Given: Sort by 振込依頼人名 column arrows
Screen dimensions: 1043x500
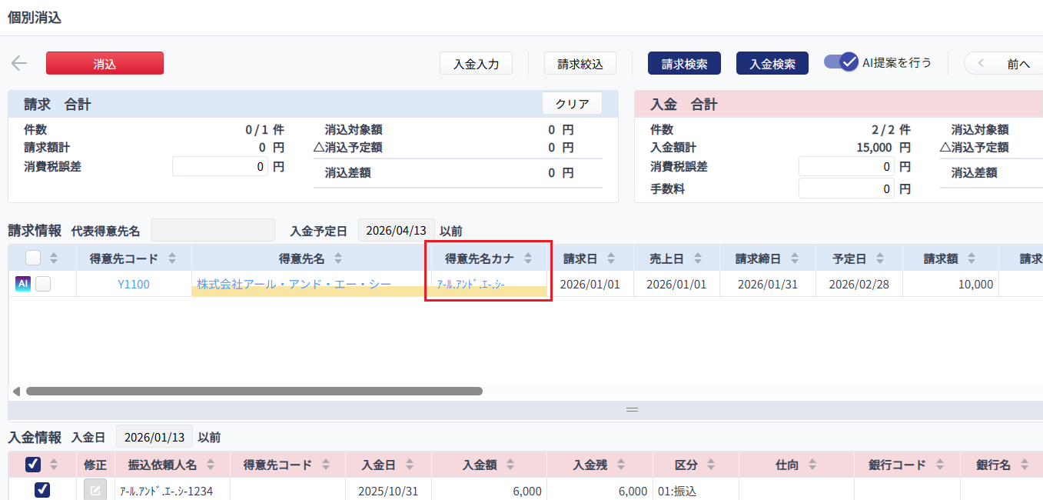Looking at the screenshot, I should (x=211, y=465).
